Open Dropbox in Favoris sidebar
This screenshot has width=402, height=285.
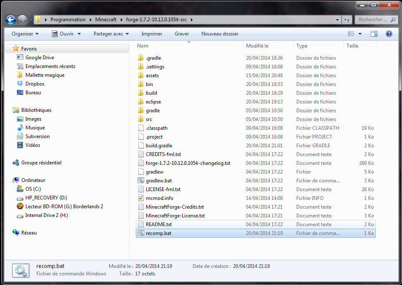click(x=35, y=84)
